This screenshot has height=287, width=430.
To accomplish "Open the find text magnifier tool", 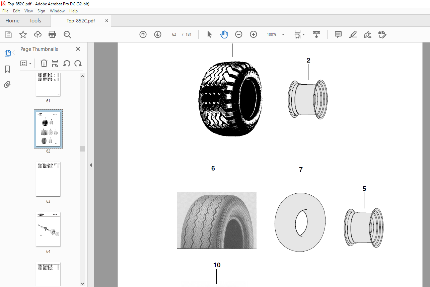I will click(67, 34).
